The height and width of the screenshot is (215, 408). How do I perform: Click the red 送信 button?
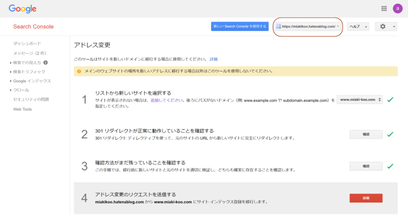point(366,198)
